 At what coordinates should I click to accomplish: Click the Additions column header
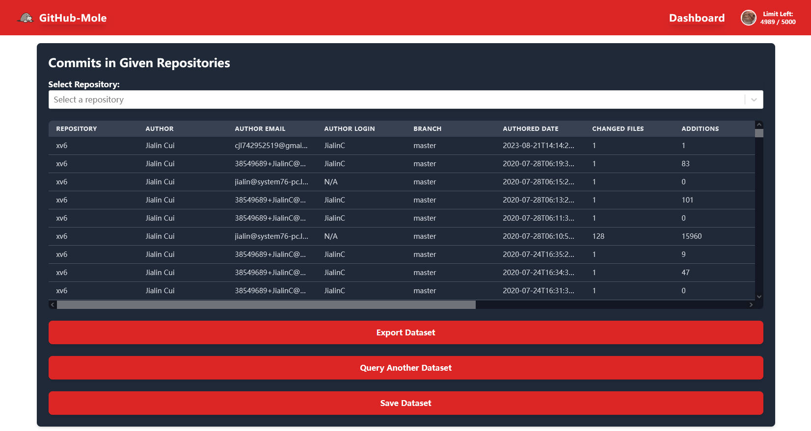pos(700,129)
